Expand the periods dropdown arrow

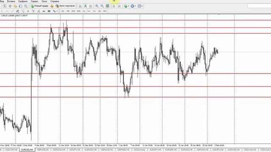[135, 6]
